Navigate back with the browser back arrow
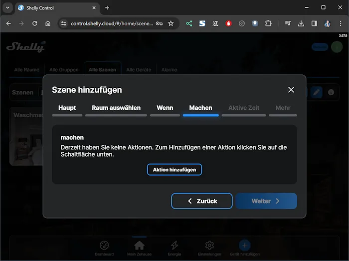Viewport: 349px width, 261px height. click(8, 23)
